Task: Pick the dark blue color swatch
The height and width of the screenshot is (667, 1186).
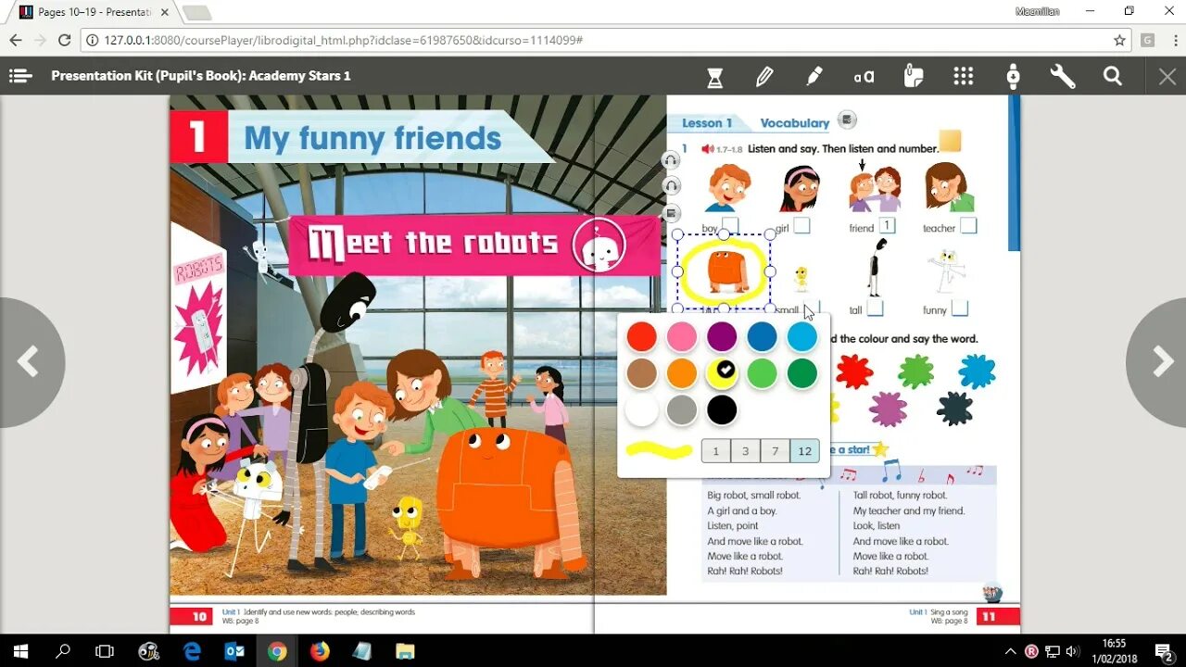Action: (x=762, y=336)
